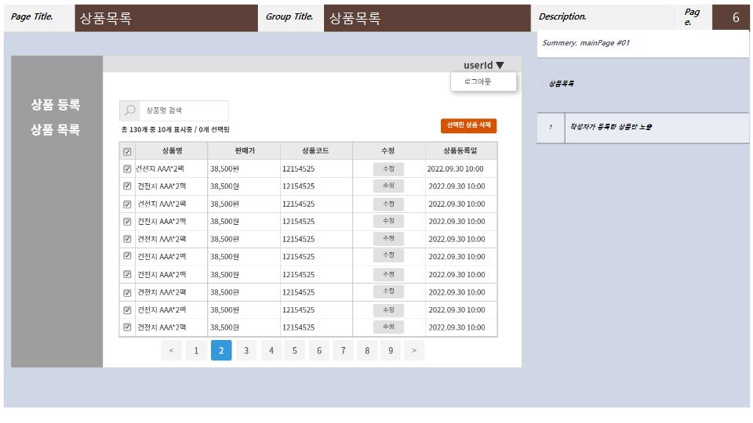Click date 2022.09.30 10:00 in the first row
The height and width of the screenshot is (423, 753).
455,169
